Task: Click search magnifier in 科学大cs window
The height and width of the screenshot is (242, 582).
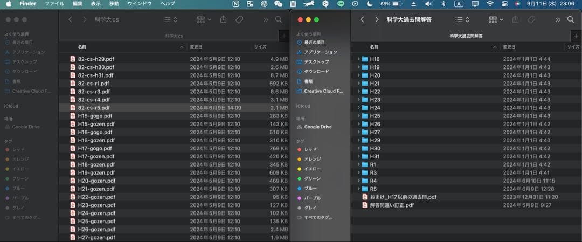Action: pyautogui.click(x=279, y=19)
